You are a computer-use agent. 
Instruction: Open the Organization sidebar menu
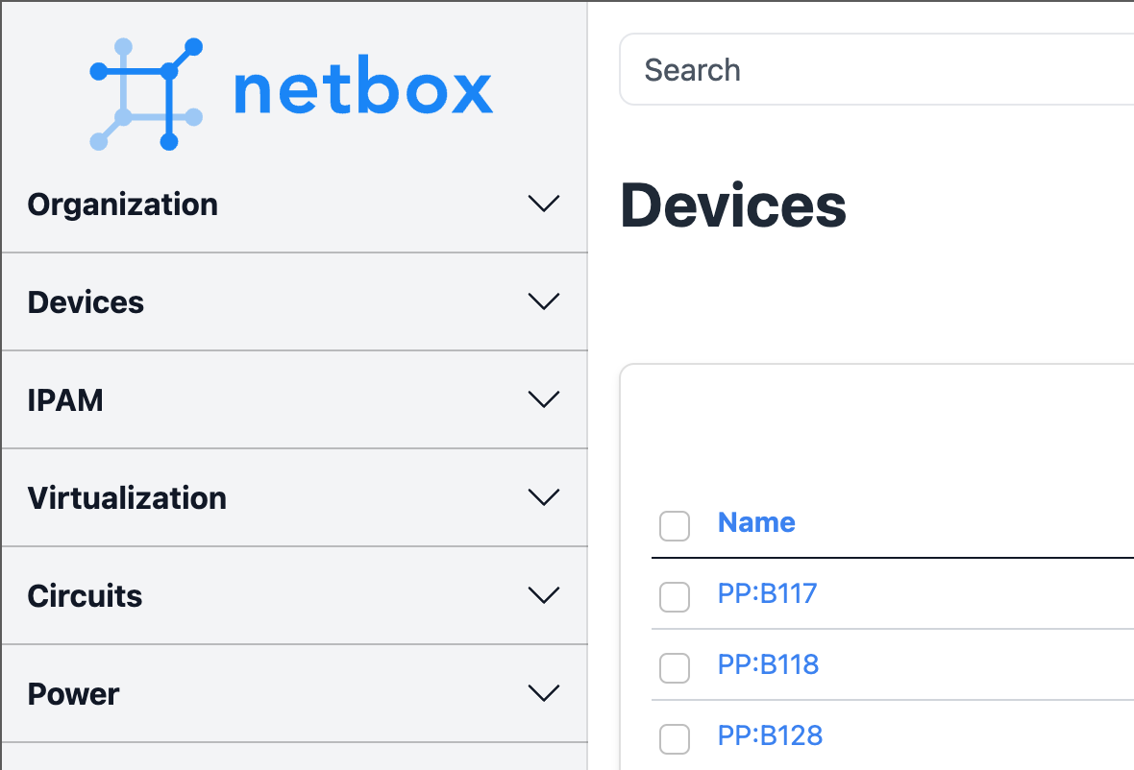tap(123, 205)
